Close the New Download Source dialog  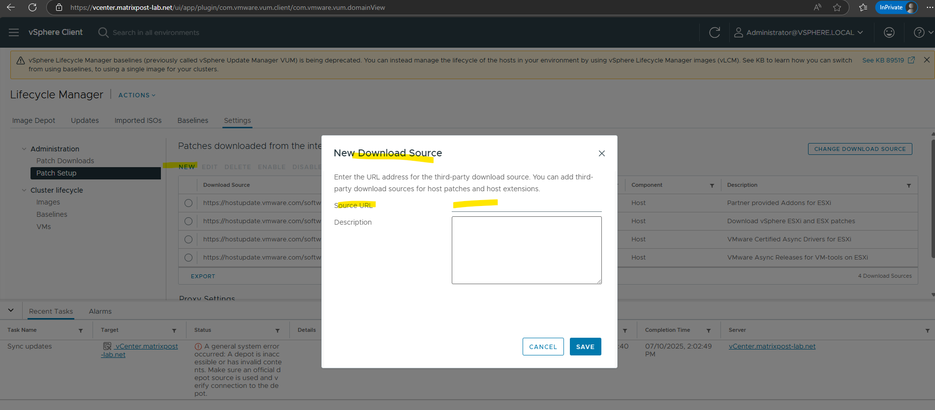(601, 153)
